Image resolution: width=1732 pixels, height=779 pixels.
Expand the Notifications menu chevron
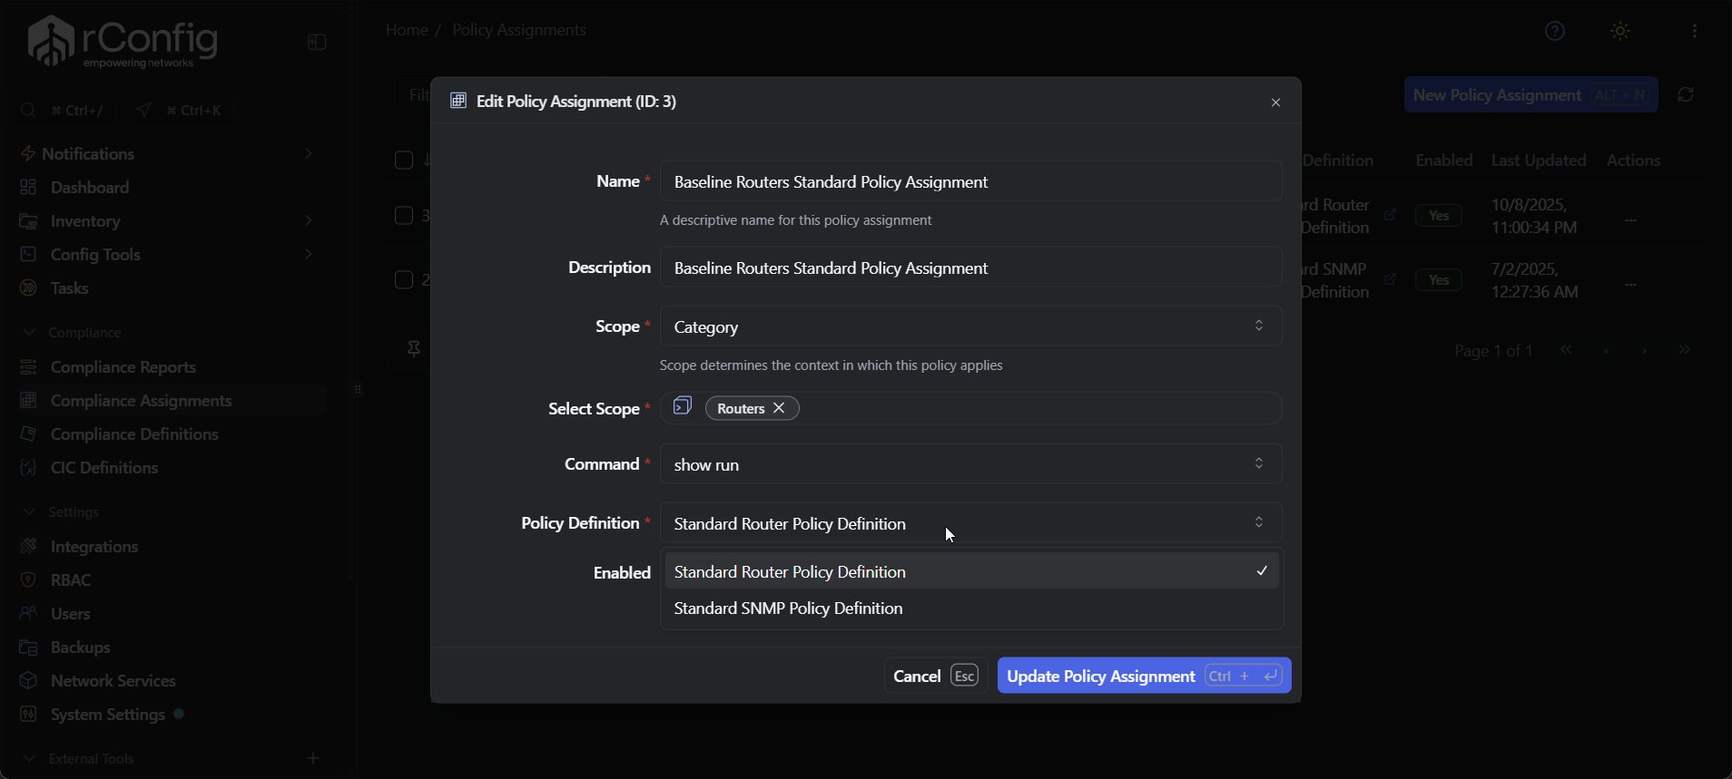[309, 153]
